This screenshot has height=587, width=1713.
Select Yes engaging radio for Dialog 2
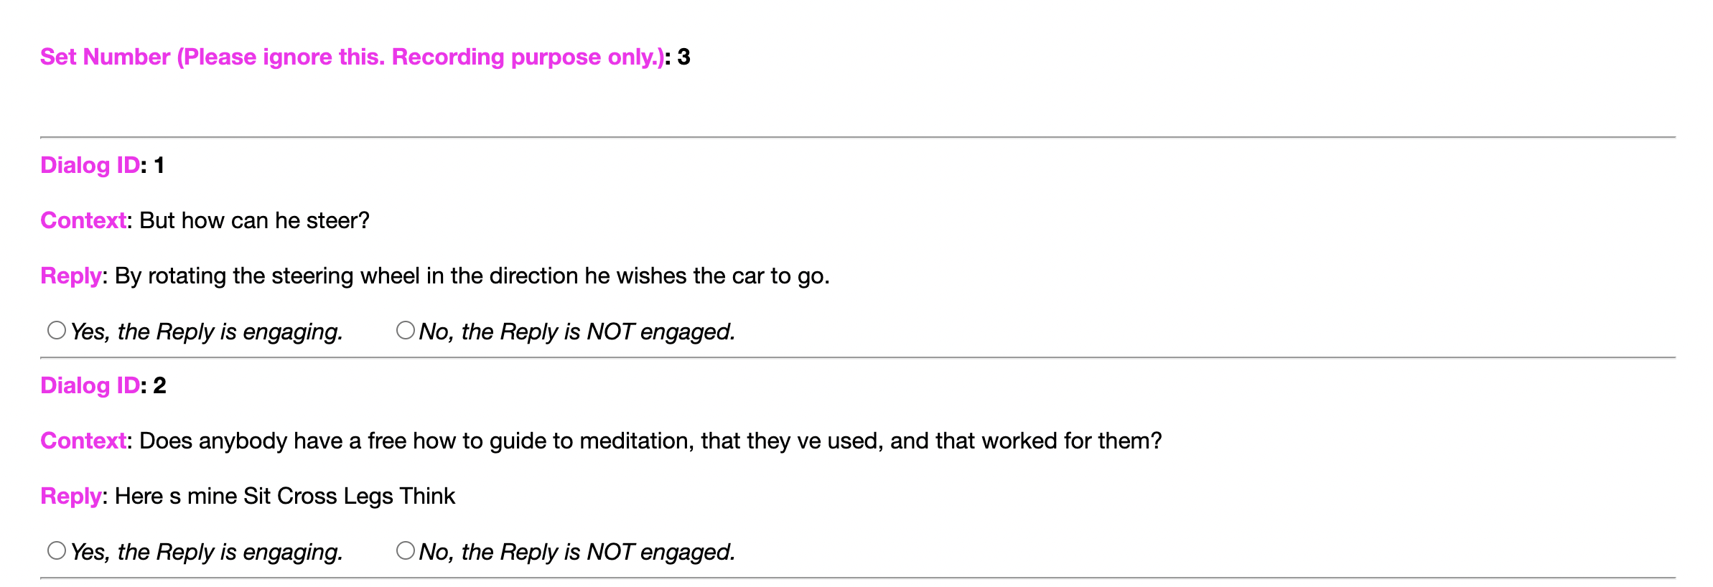pos(57,550)
